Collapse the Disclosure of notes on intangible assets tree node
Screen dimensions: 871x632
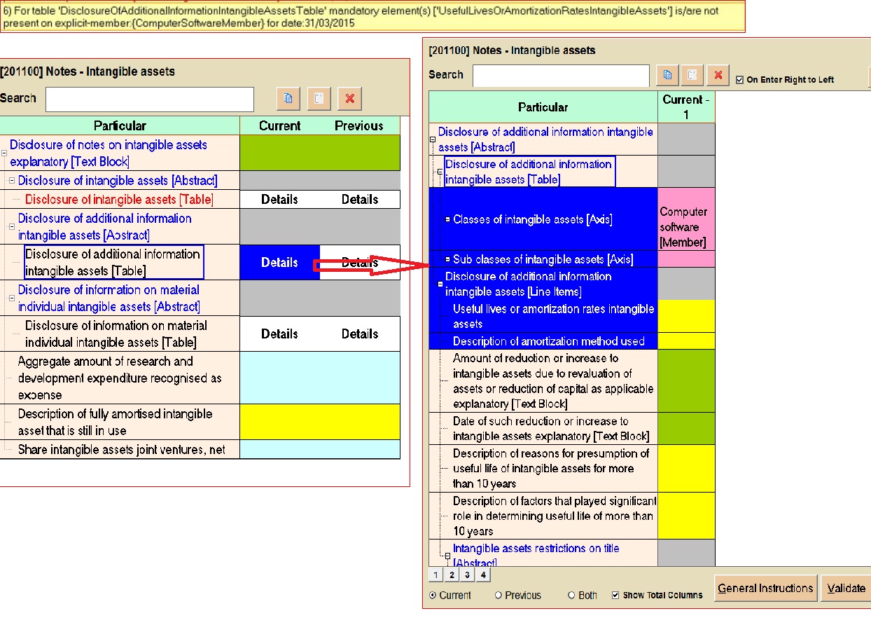[4, 153]
